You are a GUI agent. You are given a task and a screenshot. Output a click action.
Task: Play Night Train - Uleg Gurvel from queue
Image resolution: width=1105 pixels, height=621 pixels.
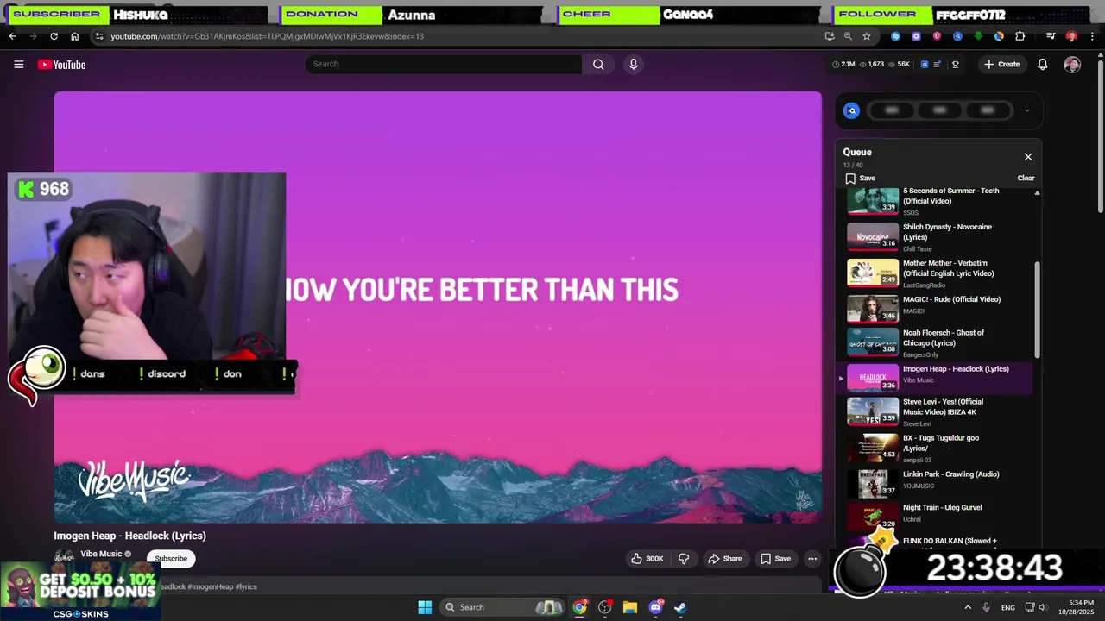[x=940, y=517]
